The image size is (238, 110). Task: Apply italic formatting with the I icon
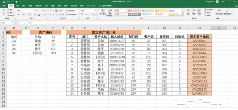point(21,15)
